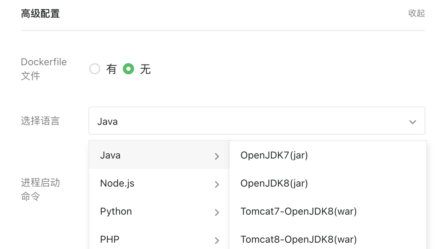
Task: Click the chevron arrow beside Java
Action: [x=217, y=156]
